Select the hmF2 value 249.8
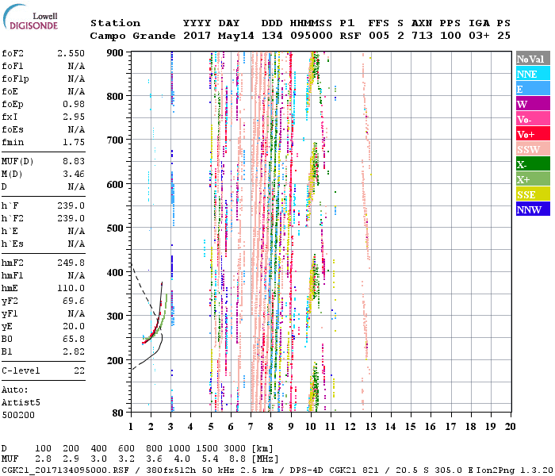Screen dimensions: 555x476 point(70,262)
